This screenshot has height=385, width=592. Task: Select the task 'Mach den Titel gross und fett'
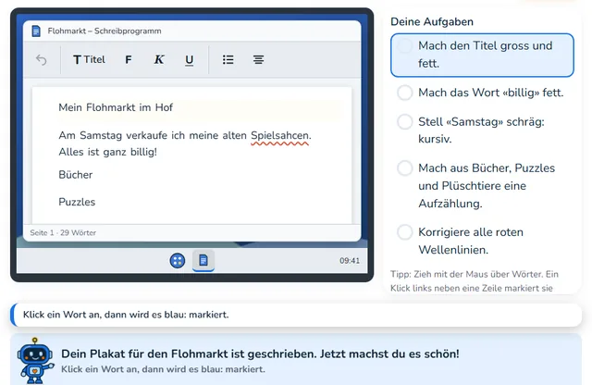482,56
